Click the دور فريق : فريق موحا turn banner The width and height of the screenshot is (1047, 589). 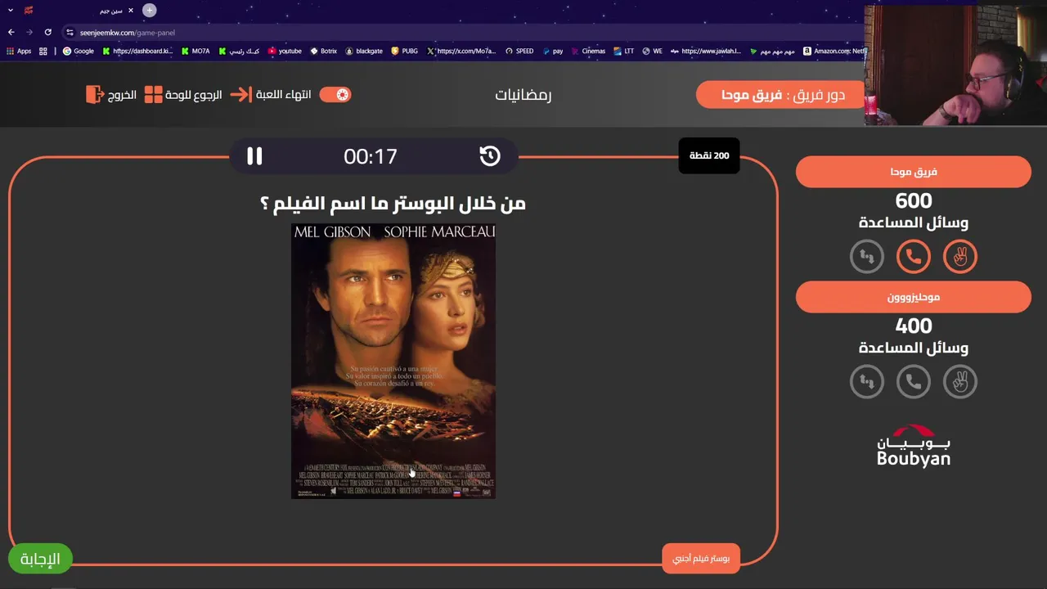[782, 95]
